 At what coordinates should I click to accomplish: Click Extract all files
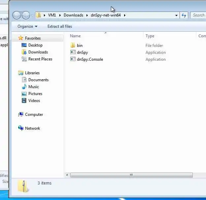pyautogui.click(x=60, y=26)
